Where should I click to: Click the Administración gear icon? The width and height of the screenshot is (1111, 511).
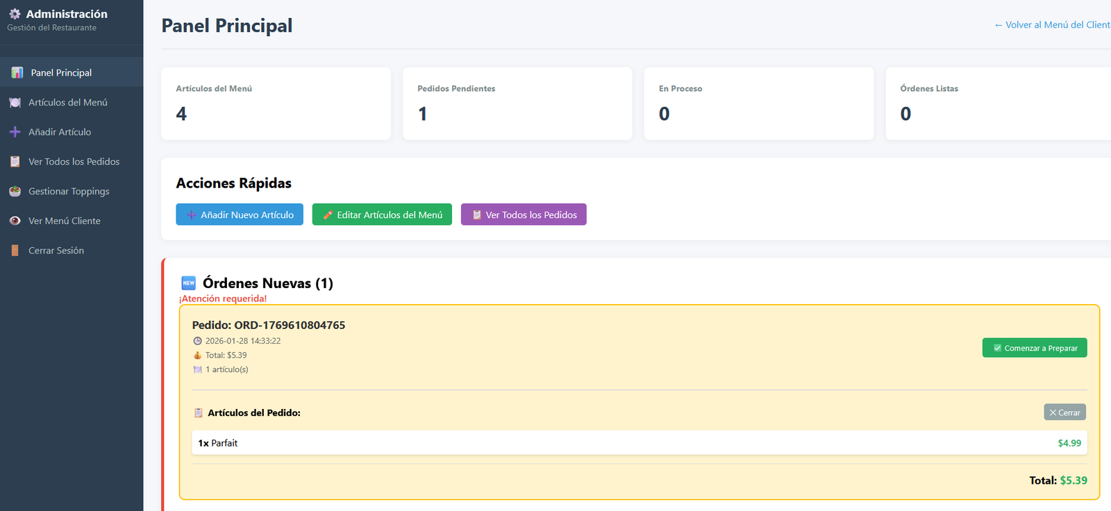pyautogui.click(x=15, y=14)
